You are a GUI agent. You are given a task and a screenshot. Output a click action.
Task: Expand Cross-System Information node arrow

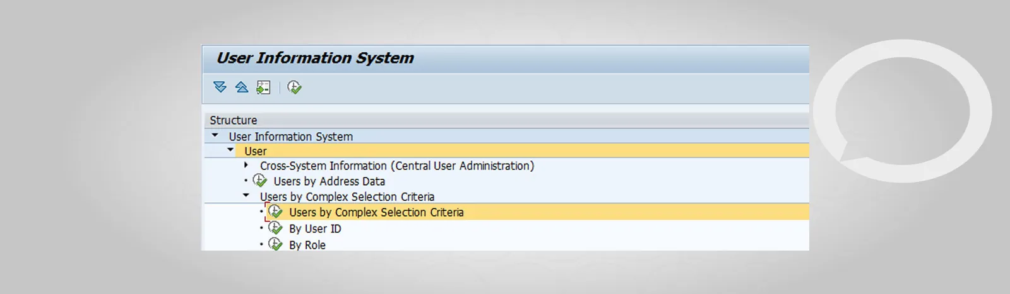246,165
